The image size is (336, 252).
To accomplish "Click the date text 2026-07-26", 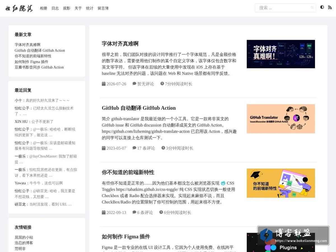I will 116,84.
